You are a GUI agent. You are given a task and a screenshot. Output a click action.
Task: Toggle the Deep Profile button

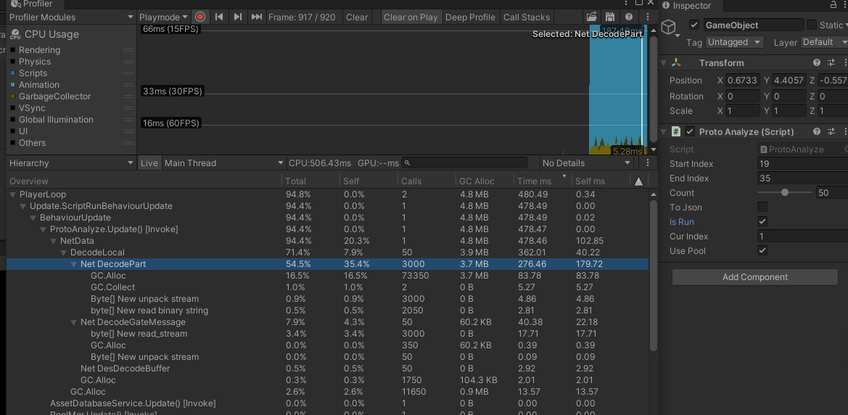[x=470, y=17]
